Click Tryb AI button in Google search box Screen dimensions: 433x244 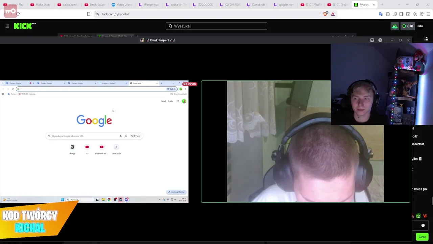coord(136,136)
